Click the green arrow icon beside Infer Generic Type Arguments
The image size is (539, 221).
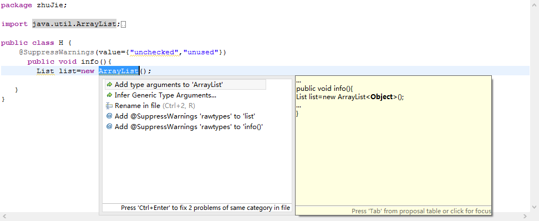coord(110,95)
